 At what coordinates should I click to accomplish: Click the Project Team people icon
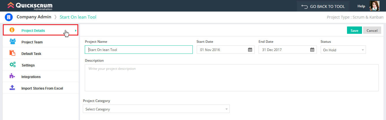12,42
